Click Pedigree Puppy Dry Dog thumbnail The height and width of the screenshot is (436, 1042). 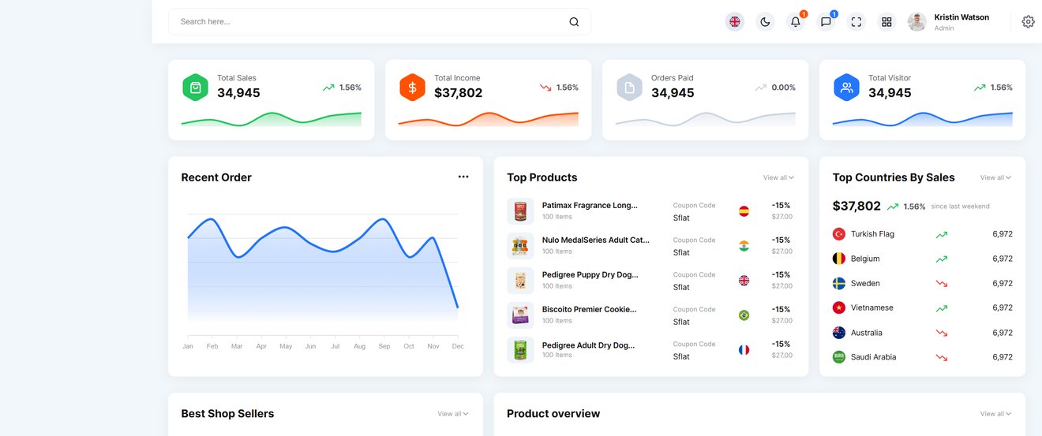click(x=520, y=281)
